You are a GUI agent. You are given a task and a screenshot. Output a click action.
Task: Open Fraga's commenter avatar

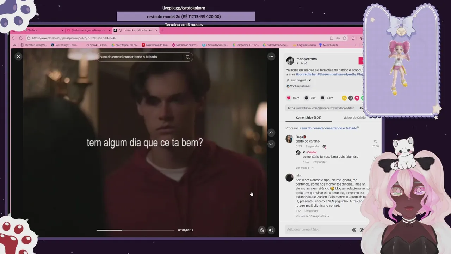point(289,139)
